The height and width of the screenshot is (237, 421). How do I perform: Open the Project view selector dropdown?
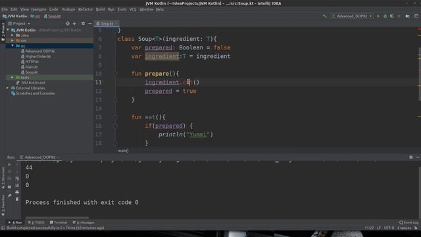(19, 24)
